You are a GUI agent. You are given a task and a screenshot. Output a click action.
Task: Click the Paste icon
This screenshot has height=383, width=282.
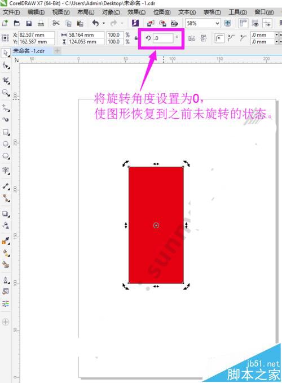point(80,24)
